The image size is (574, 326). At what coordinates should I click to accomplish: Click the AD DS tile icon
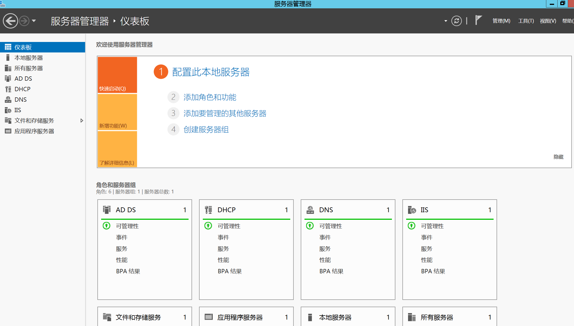pyautogui.click(x=107, y=210)
